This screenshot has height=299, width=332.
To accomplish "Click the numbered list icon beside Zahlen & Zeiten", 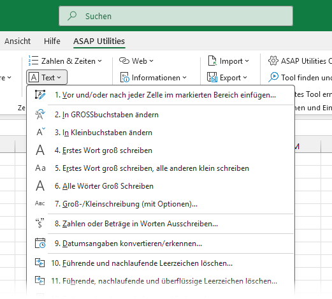I will click(x=33, y=61).
